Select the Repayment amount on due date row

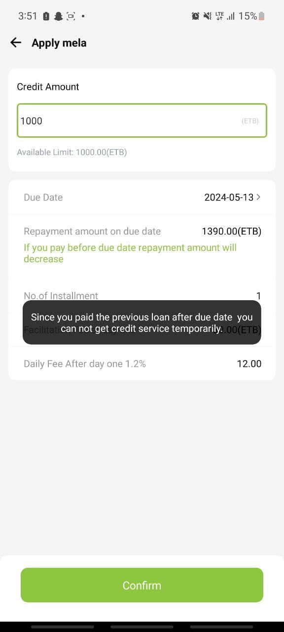142,231
